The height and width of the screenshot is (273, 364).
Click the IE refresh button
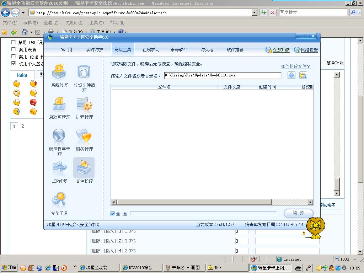point(263,12)
